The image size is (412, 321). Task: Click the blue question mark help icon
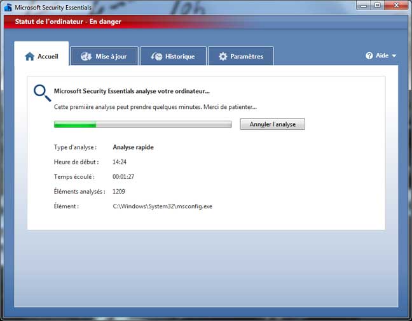coord(369,56)
